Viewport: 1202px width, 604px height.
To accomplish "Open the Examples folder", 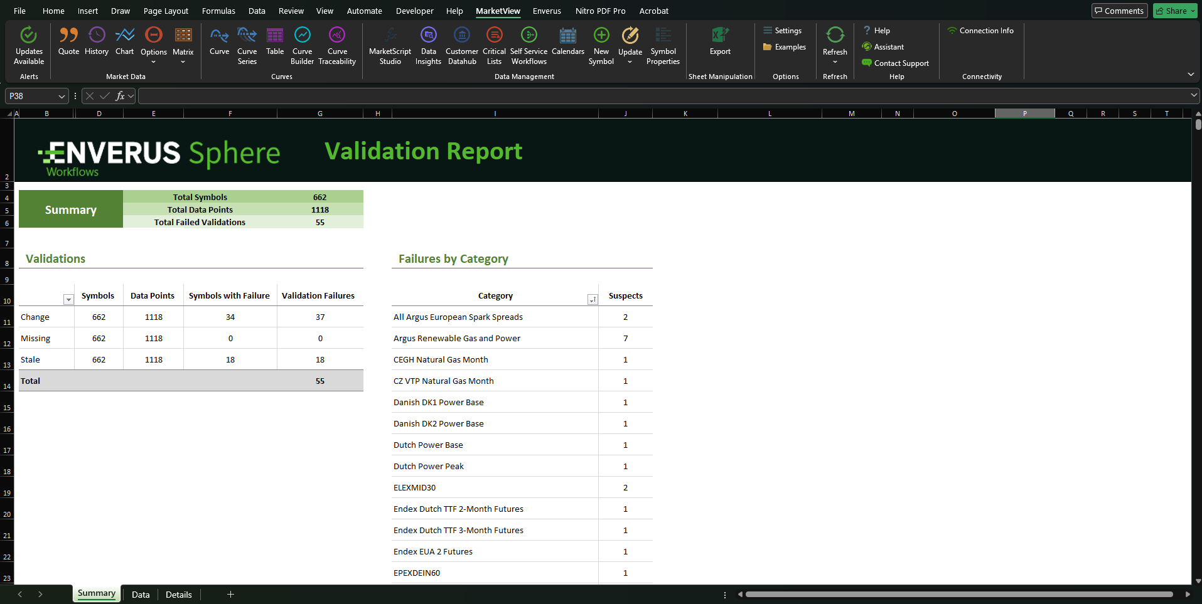I will (x=784, y=47).
